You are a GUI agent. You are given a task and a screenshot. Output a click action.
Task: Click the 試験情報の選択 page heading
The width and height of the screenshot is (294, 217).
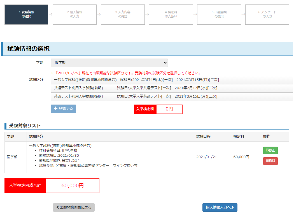[x=29, y=49]
